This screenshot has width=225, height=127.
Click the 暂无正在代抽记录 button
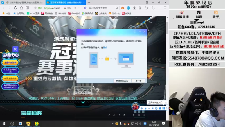coord(10,70)
